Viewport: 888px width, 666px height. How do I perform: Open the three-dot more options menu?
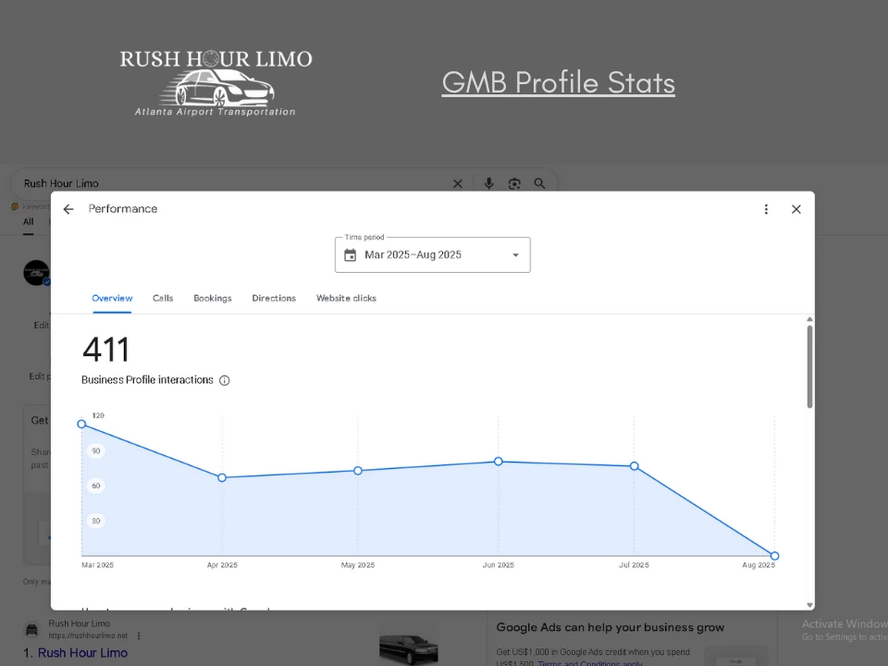click(766, 209)
